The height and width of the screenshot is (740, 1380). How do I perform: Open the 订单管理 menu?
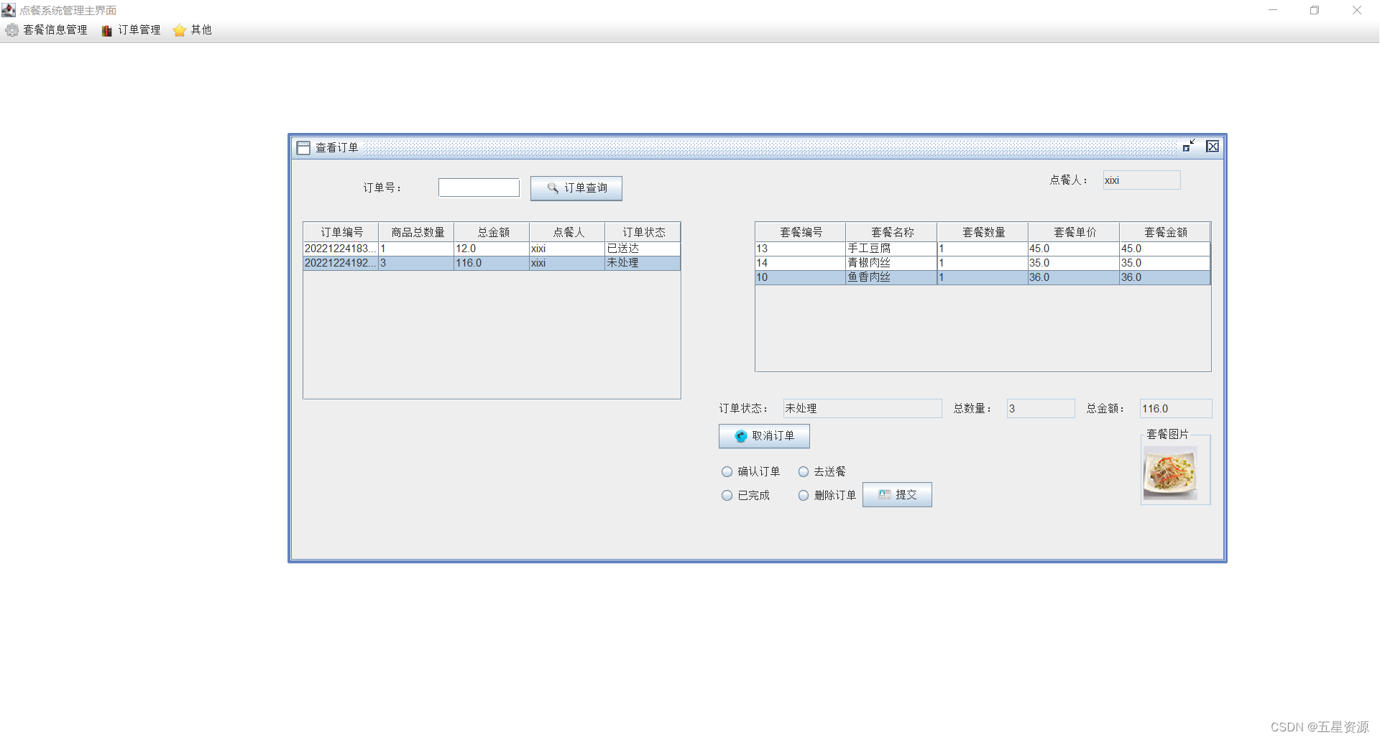tap(132, 30)
